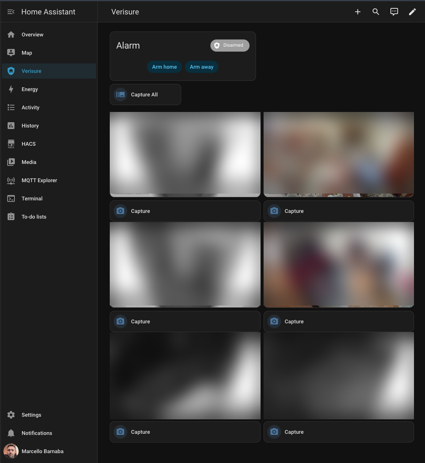This screenshot has height=463, width=425.
Task: Open the top-right colorful camera image
Action: tap(338, 154)
